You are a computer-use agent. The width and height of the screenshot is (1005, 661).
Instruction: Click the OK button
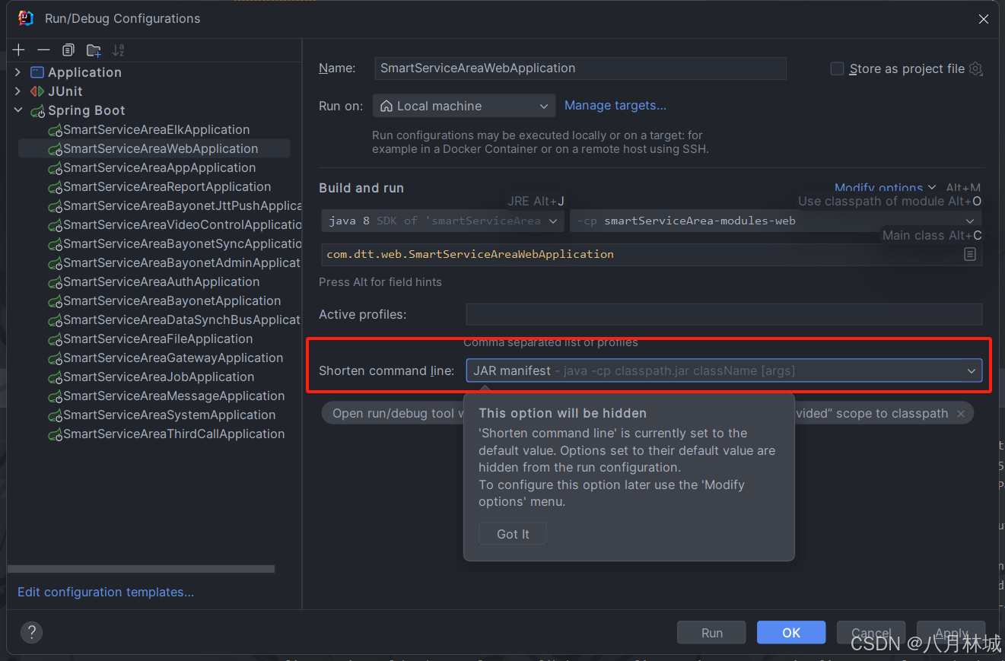click(791, 633)
